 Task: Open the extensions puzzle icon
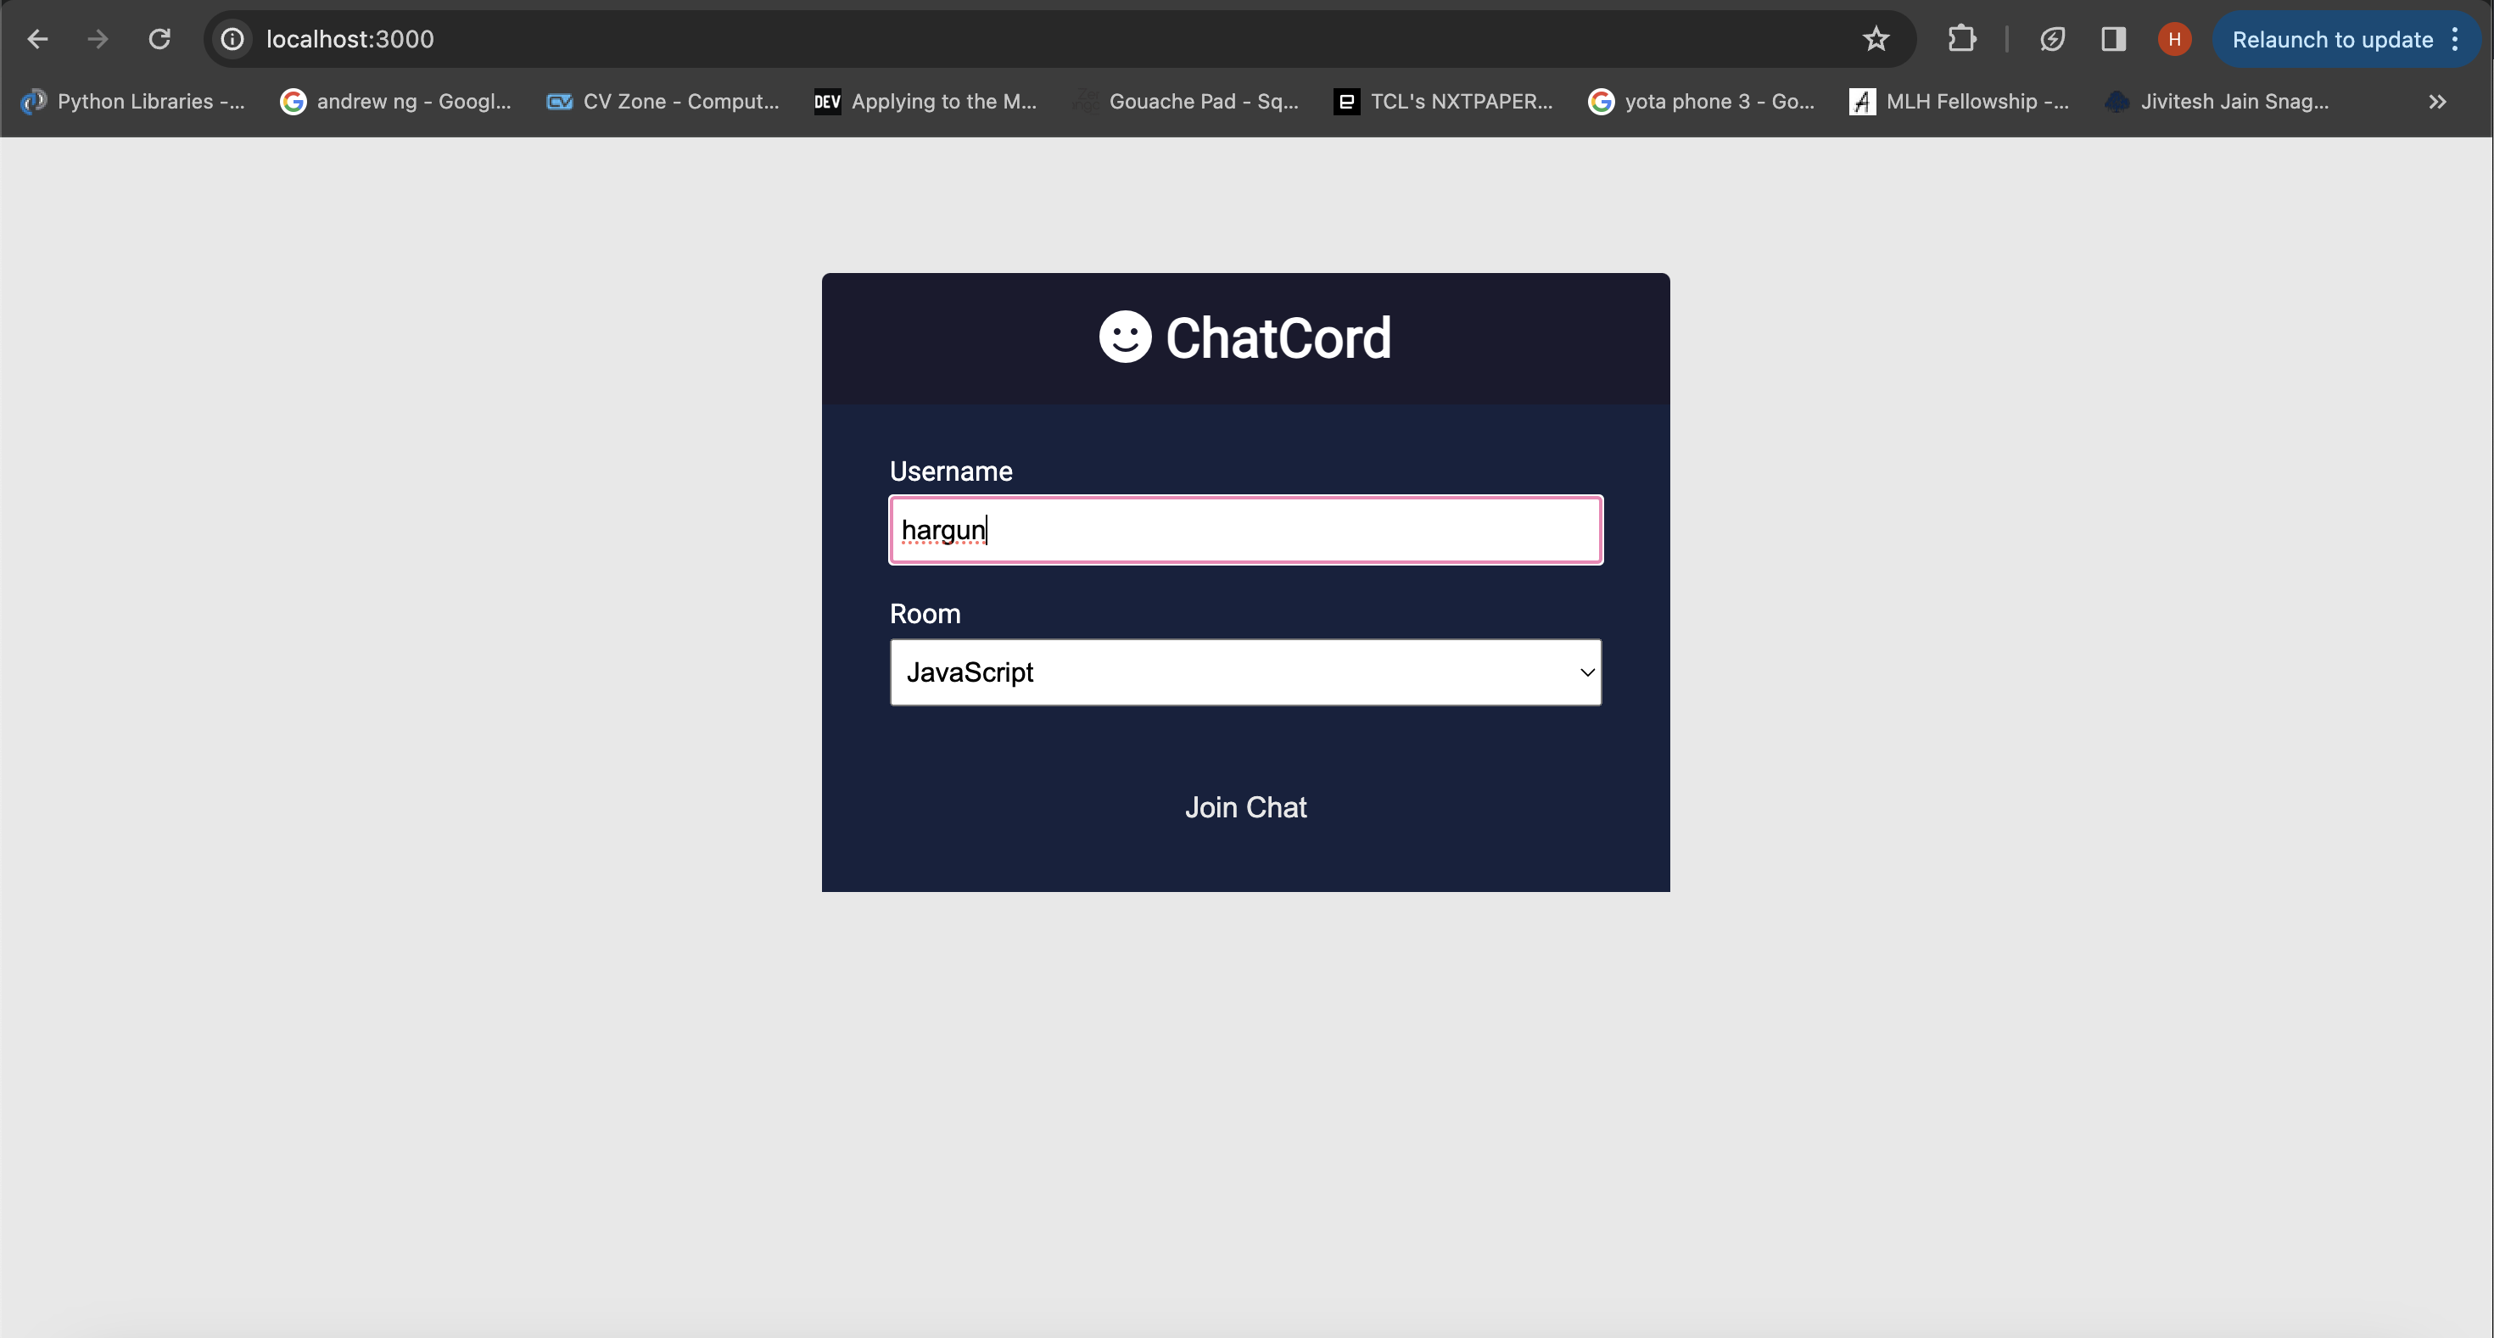(x=1961, y=39)
